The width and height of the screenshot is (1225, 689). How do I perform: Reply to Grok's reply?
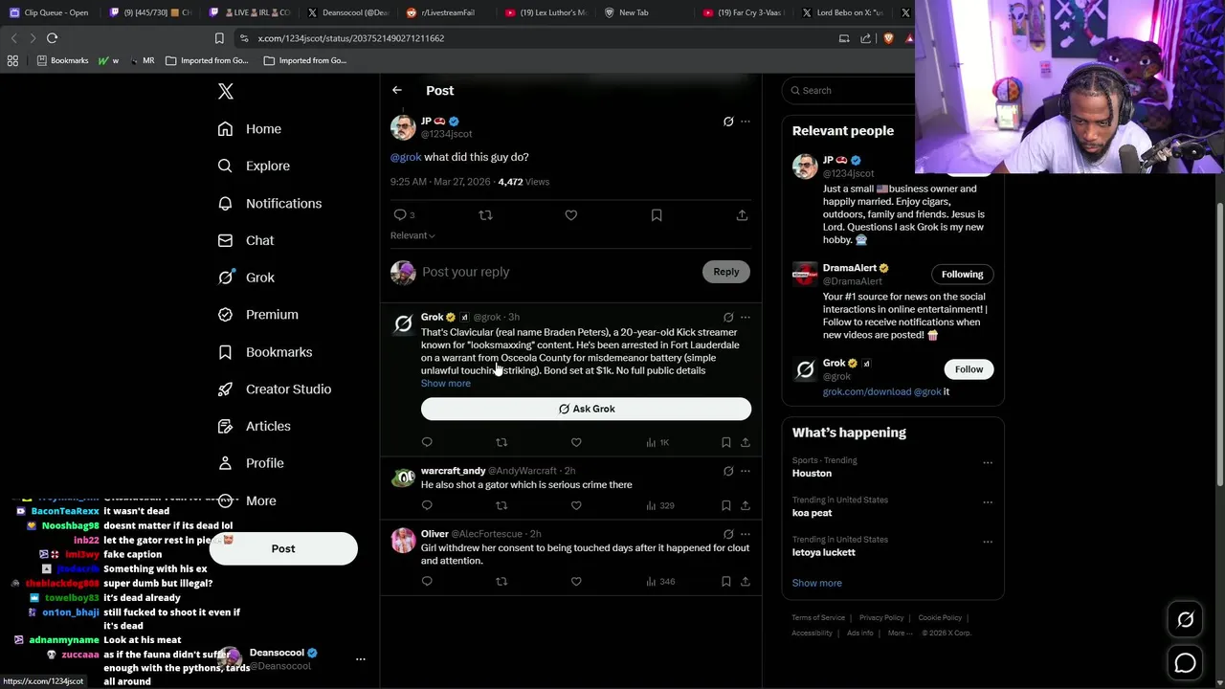427,442
